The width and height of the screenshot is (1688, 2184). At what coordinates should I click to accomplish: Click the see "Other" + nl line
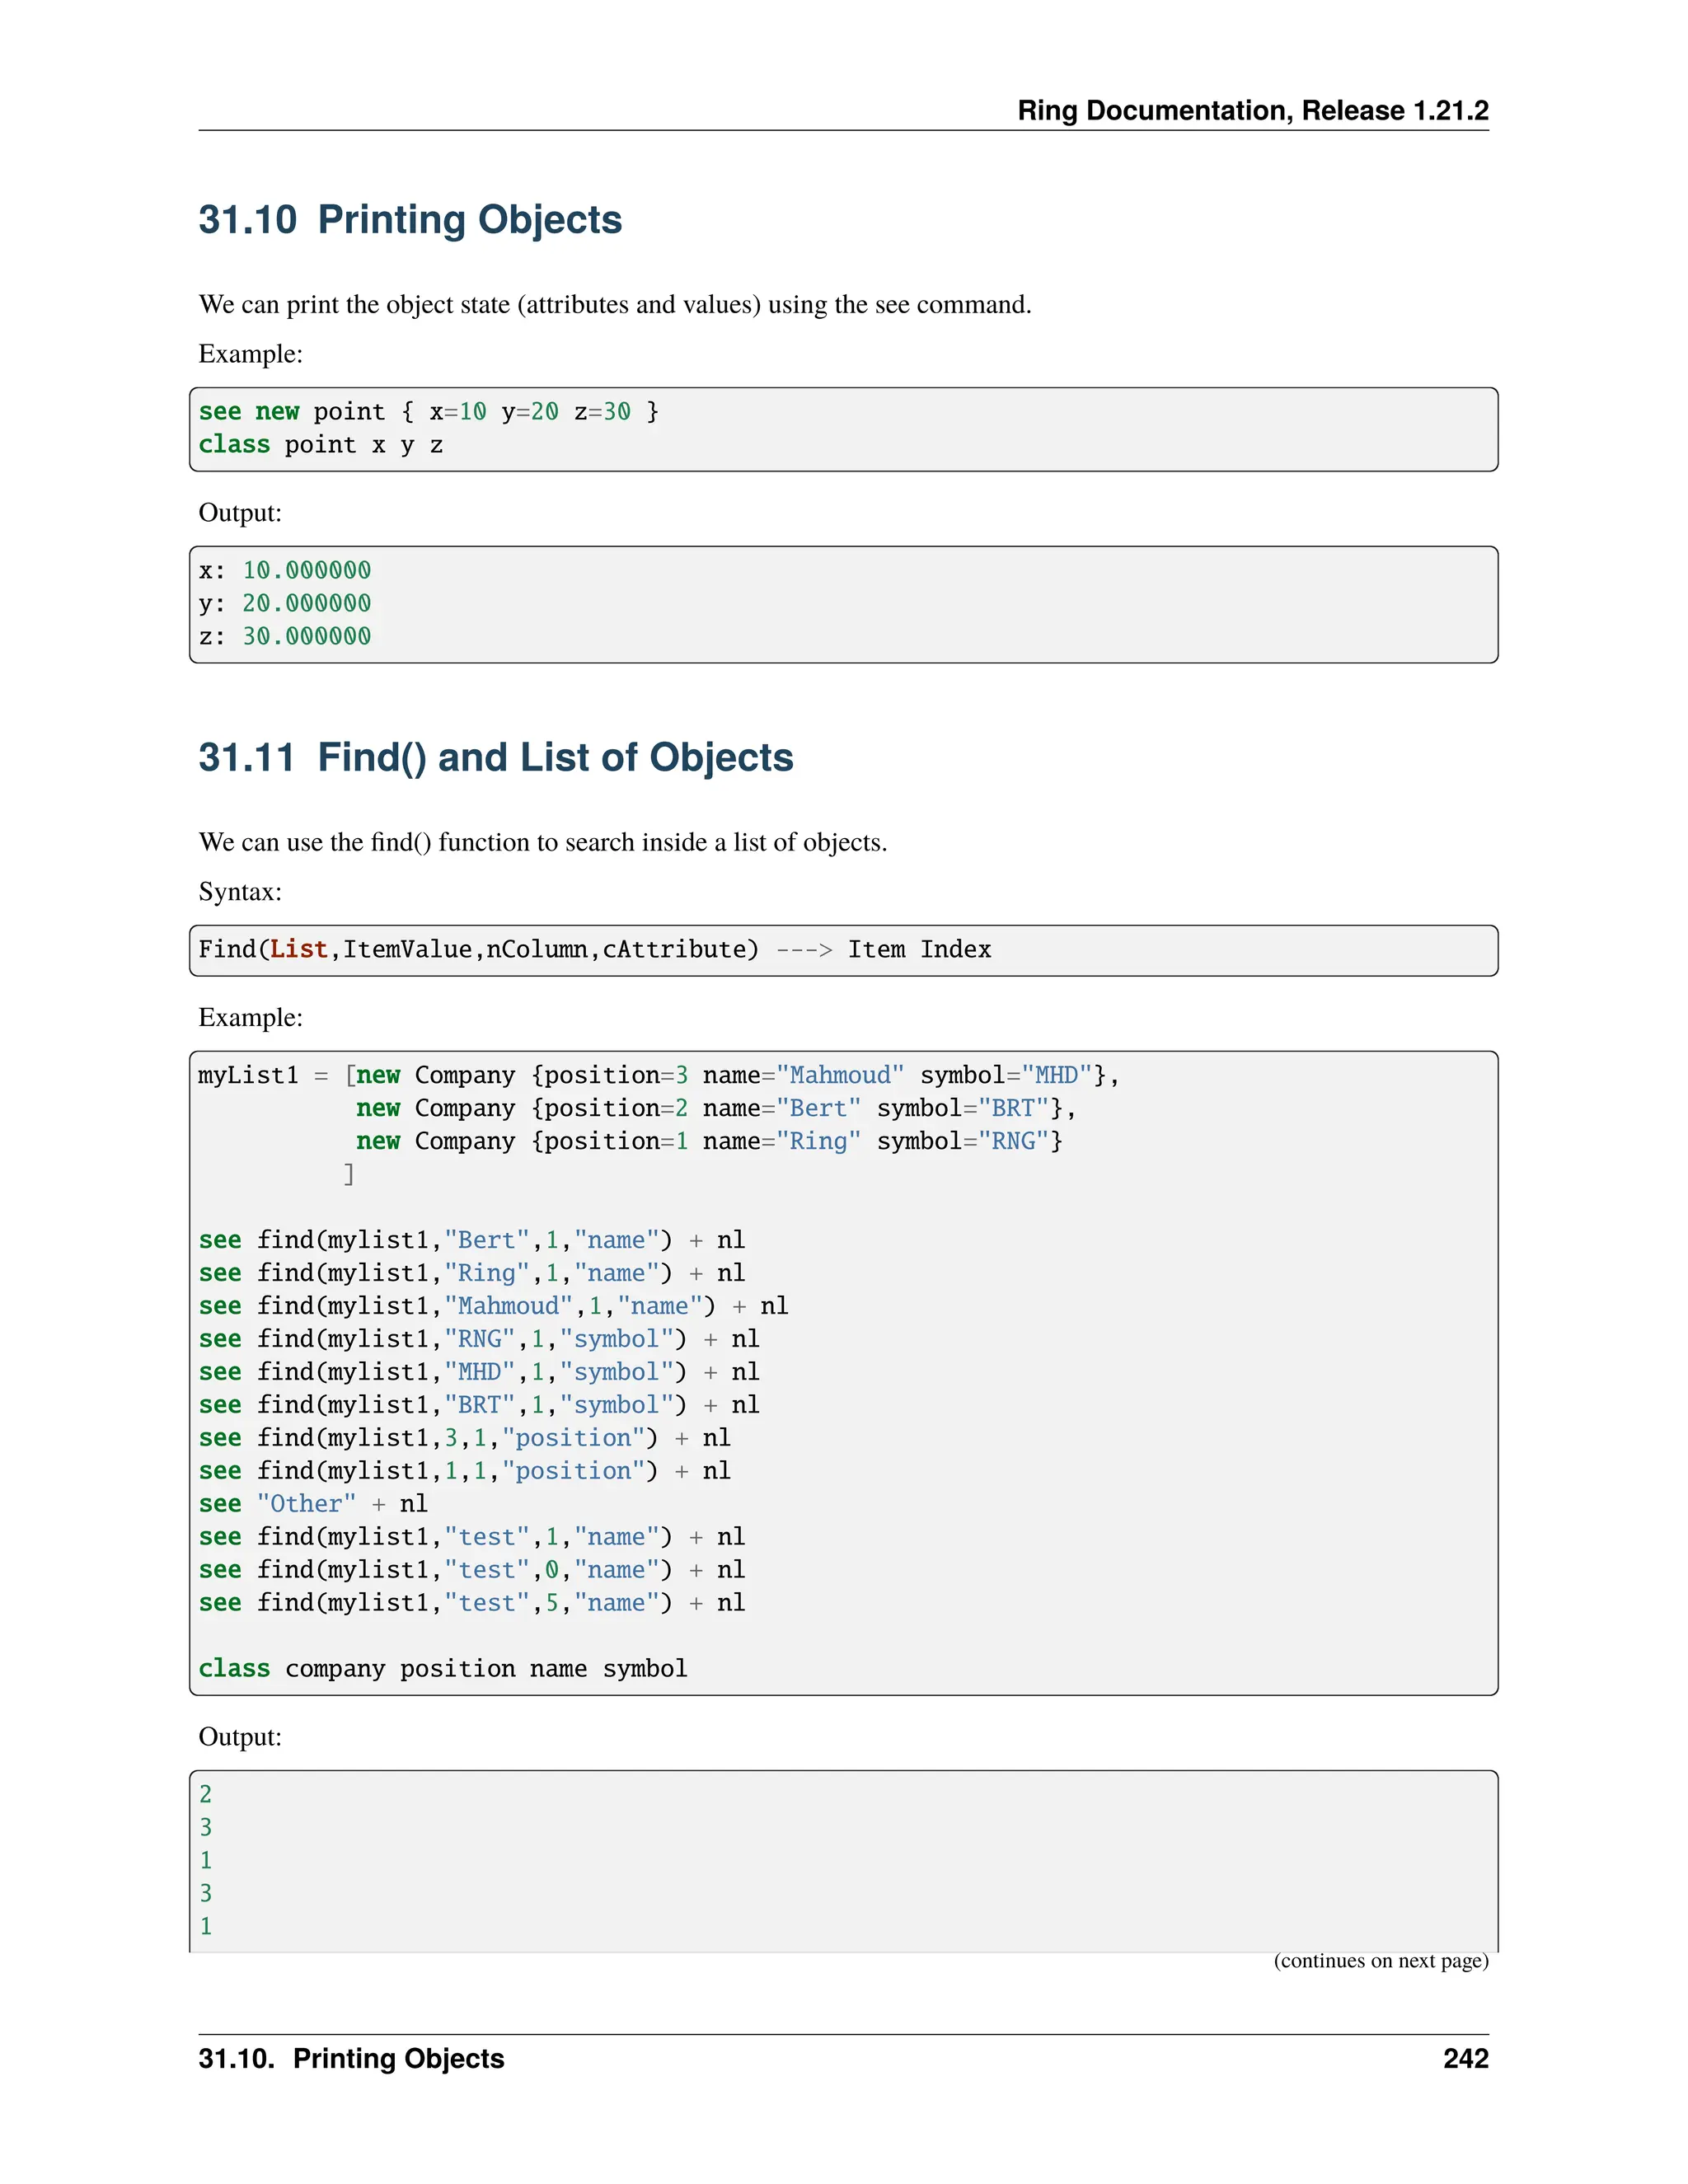coord(313,1504)
